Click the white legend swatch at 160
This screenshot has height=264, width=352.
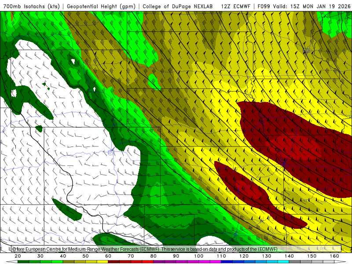(340, 262)
